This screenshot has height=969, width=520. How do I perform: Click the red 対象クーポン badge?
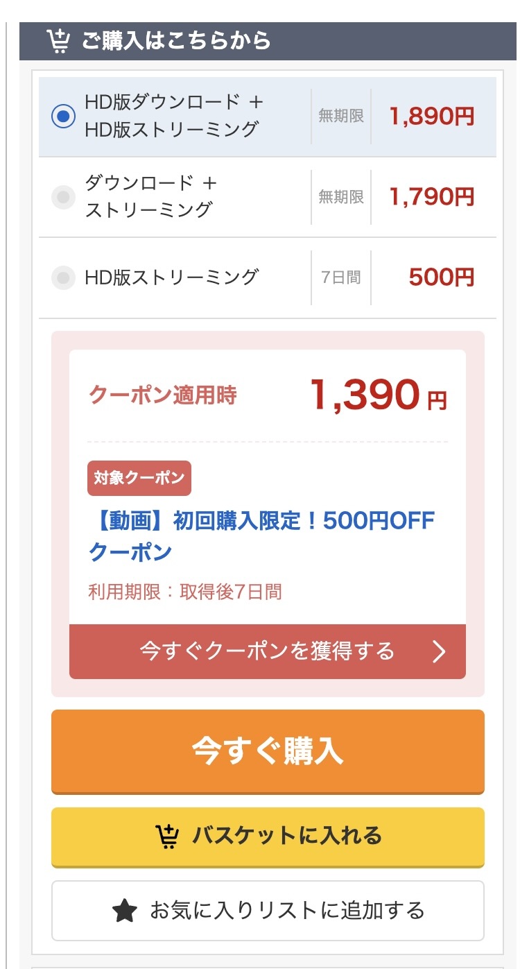pyautogui.click(x=139, y=478)
